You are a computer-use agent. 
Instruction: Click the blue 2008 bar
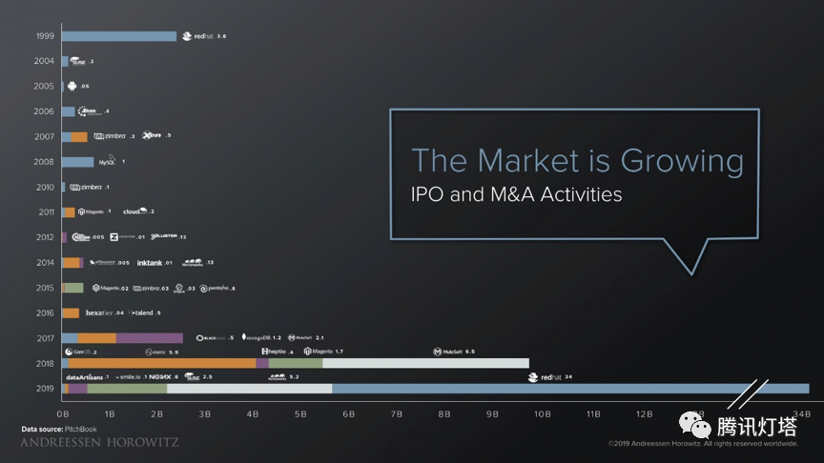78,162
